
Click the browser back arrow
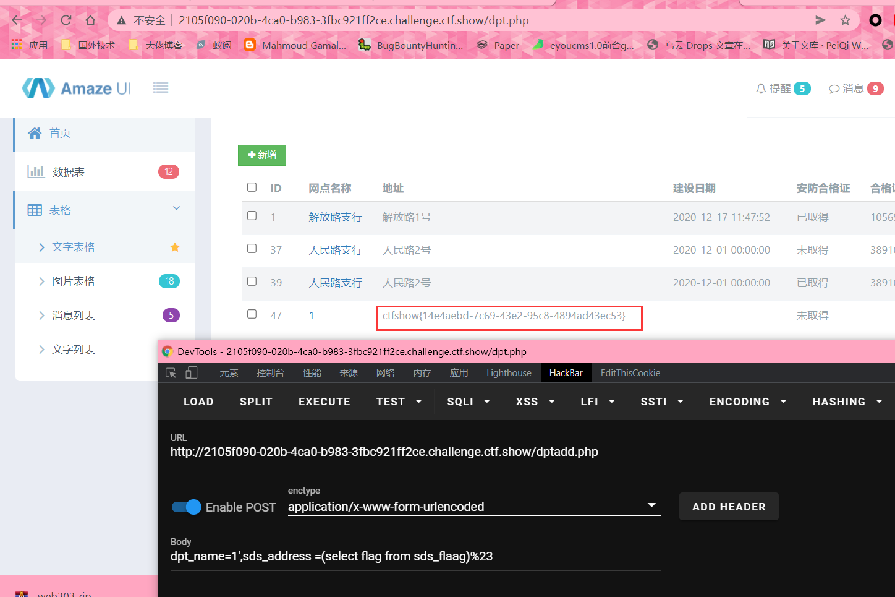point(17,20)
